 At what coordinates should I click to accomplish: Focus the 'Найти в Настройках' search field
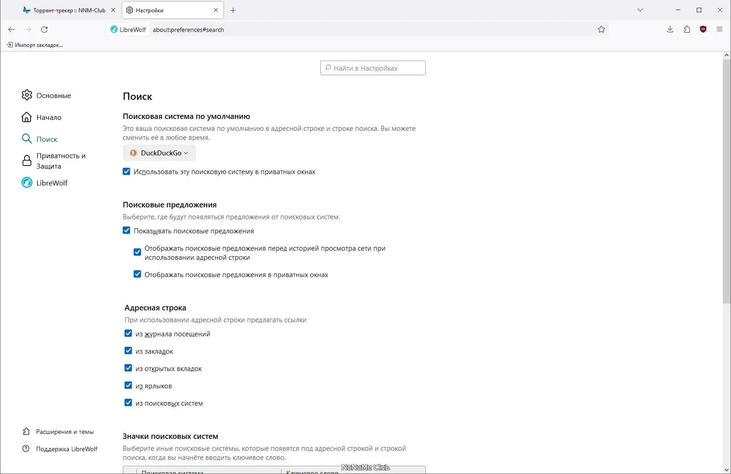(x=373, y=68)
